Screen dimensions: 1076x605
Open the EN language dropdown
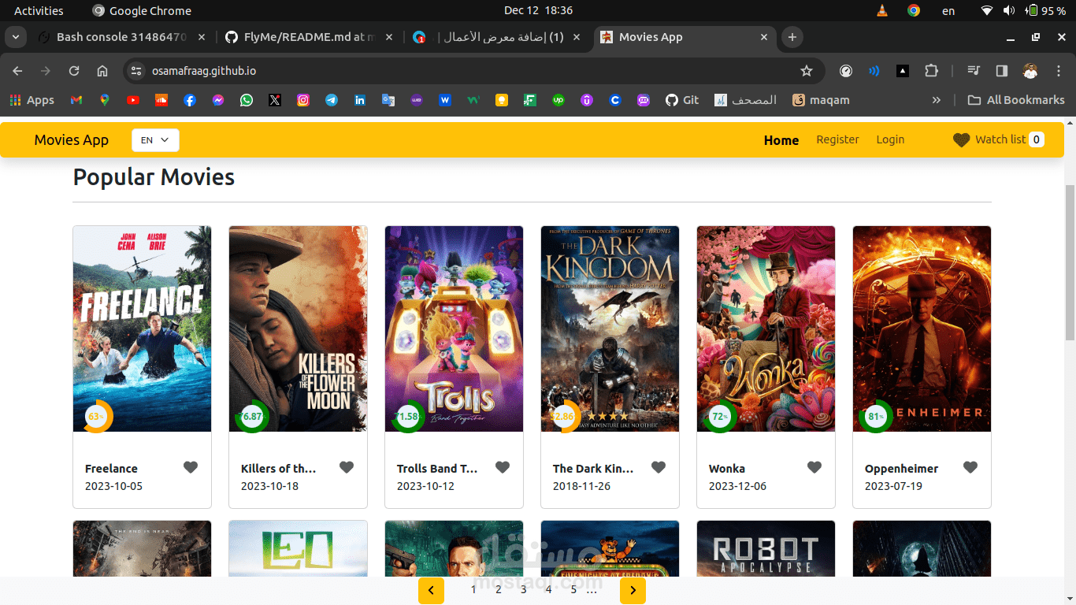[155, 140]
